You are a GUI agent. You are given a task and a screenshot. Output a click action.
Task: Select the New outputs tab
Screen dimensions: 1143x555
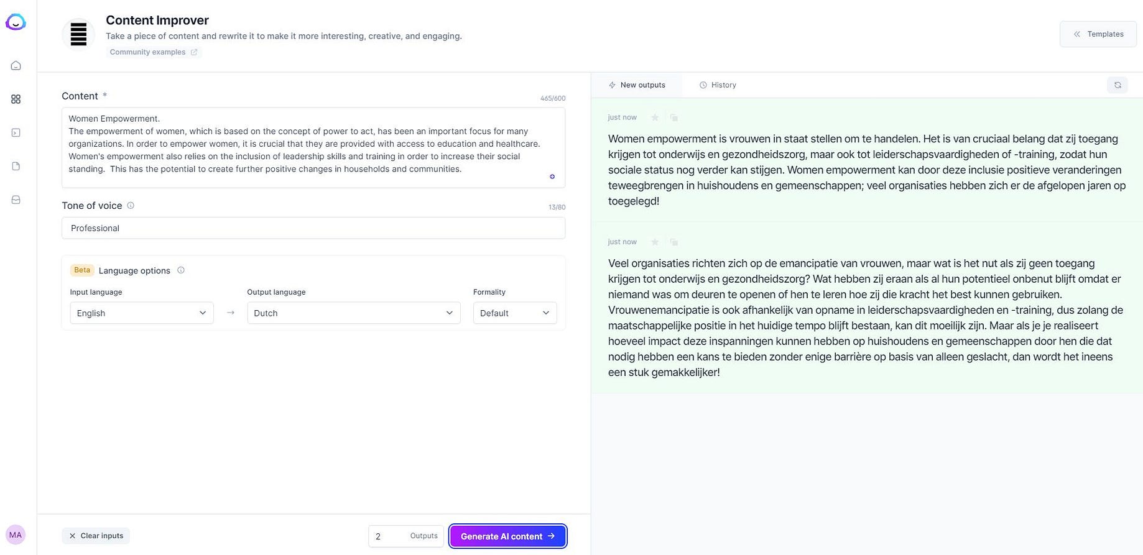[637, 85]
